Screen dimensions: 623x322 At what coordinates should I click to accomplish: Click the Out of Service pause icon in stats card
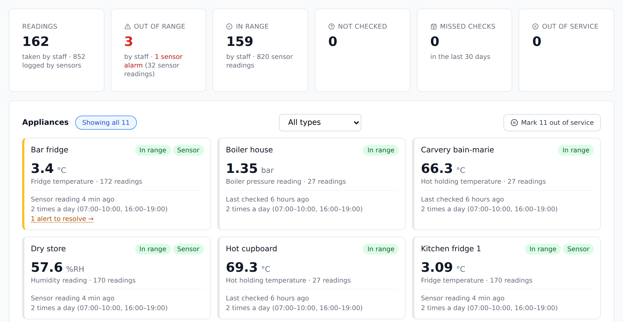point(535,26)
